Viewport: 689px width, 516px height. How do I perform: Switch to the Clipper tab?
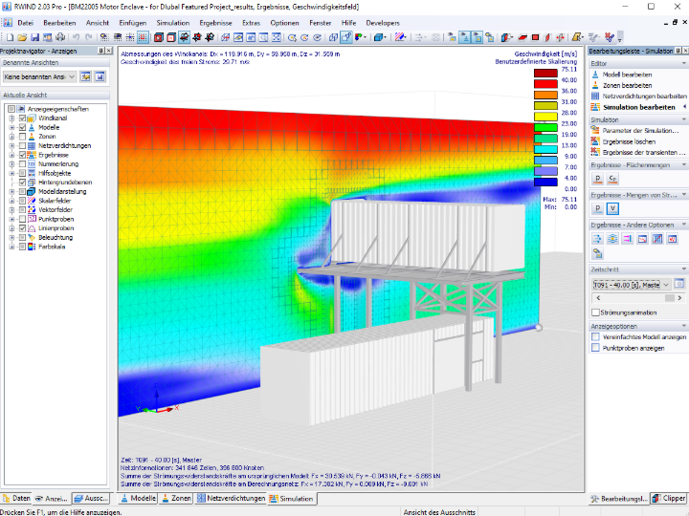[669, 499]
